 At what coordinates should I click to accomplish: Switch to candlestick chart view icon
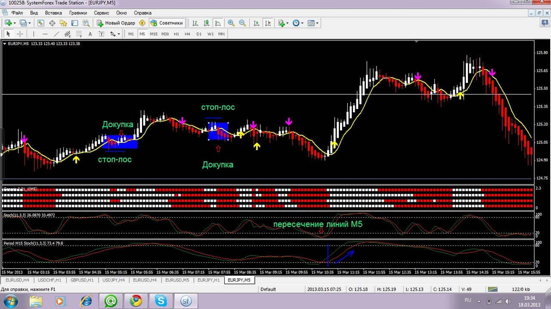[x=207, y=23]
